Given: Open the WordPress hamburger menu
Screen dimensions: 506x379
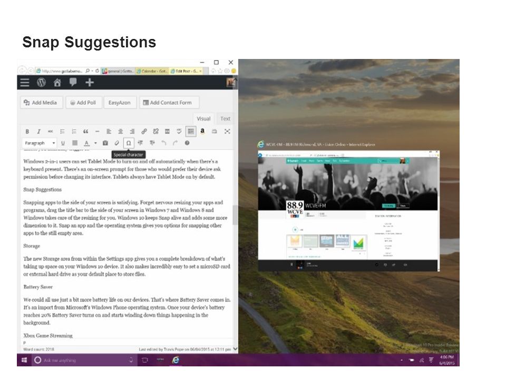Looking at the screenshot, I should coord(25,83).
